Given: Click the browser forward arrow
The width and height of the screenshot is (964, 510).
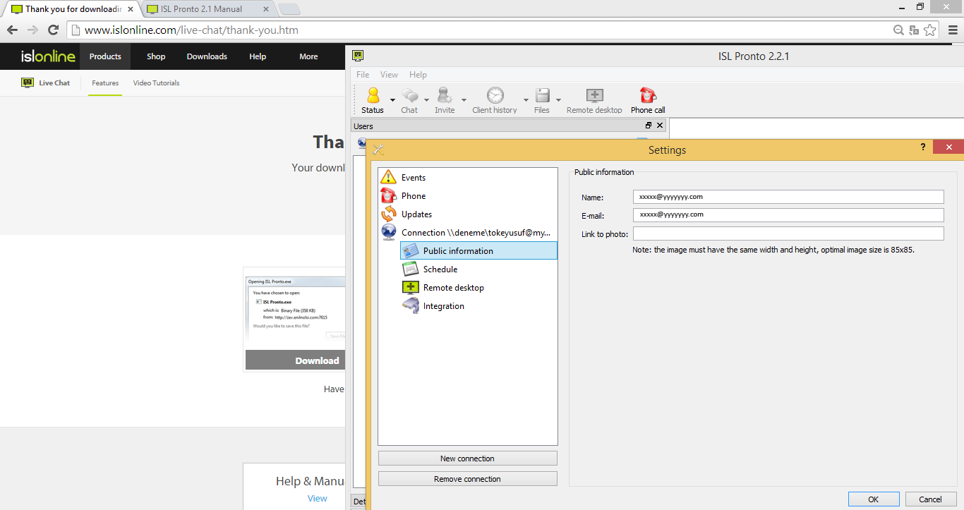Looking at the screenshot, I should pos(32,30).
